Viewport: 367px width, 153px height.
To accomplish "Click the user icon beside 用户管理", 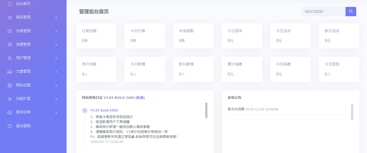I will 10,58.
